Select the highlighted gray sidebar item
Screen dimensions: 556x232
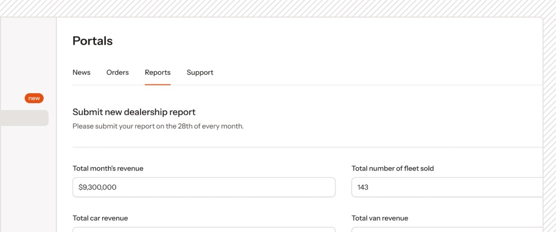24,118
